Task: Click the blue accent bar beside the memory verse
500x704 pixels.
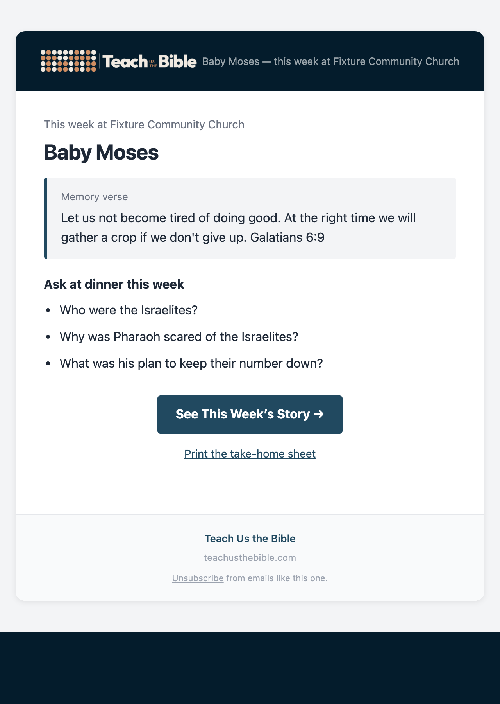Action: pos(45,218)
